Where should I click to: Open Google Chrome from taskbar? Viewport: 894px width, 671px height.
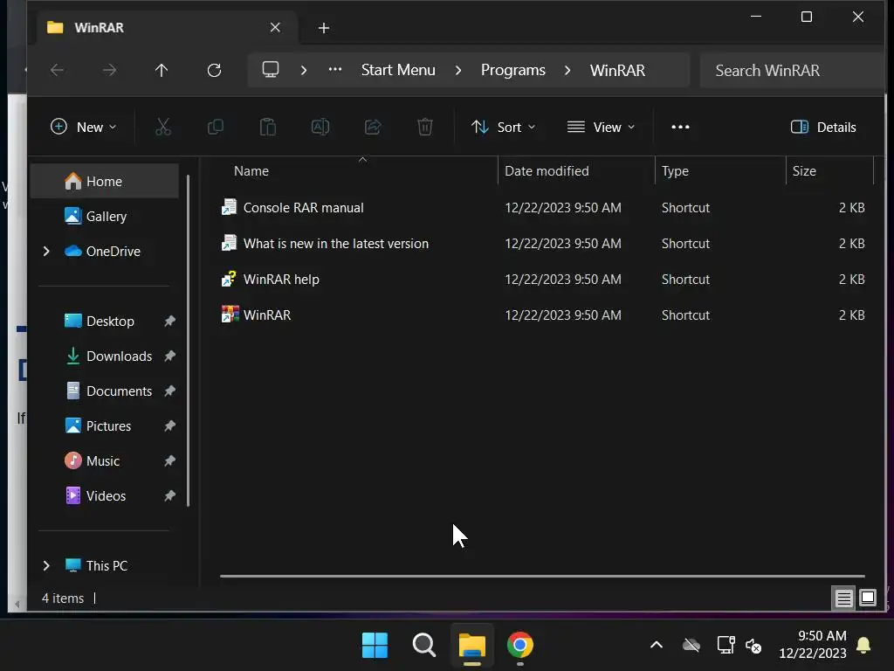pos(520,646)
